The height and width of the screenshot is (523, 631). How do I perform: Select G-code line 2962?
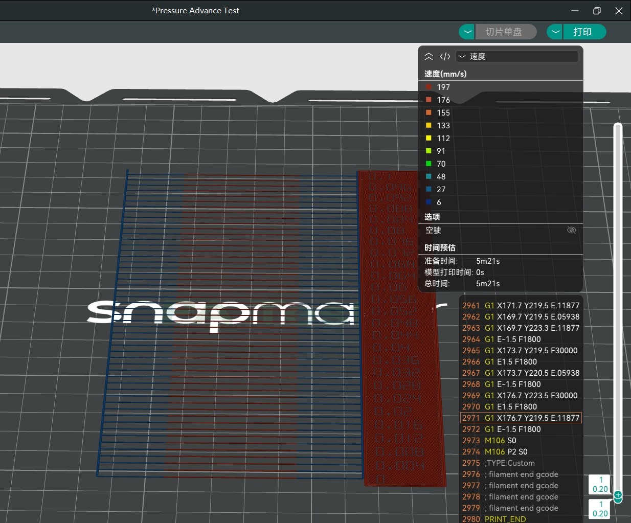point(521,317)
